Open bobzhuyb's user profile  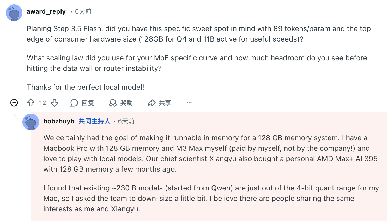[59, 121]
